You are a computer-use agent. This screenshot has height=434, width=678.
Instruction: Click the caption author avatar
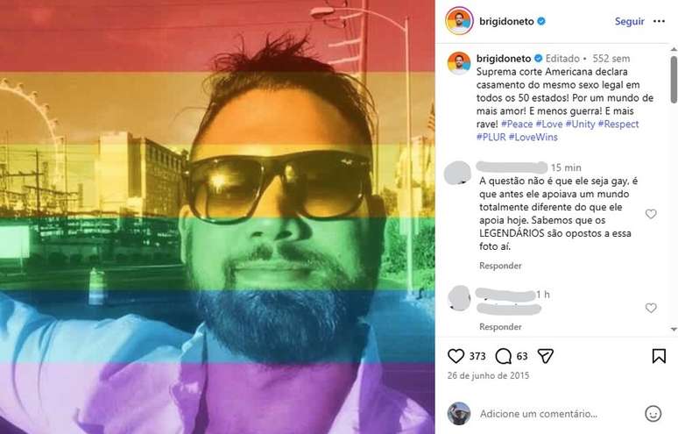[x=459, y=63]
